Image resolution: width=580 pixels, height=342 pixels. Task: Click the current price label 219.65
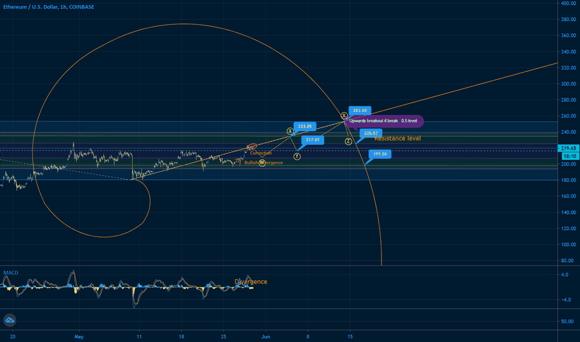pyautogui.click(x=569, y=148)
